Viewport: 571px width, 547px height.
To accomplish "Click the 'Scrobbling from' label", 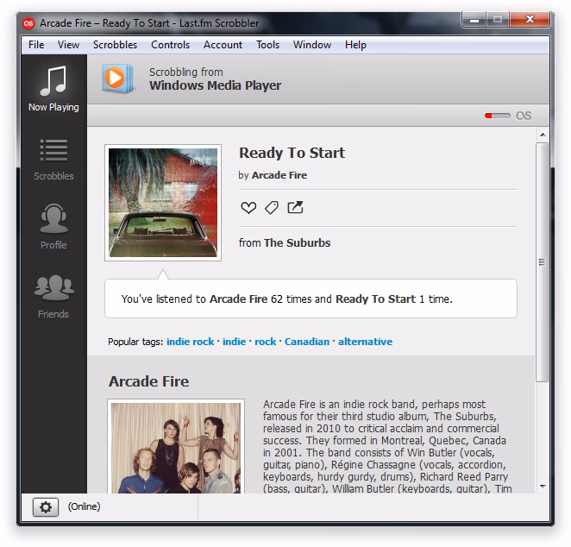I will (x=186, y=72).
